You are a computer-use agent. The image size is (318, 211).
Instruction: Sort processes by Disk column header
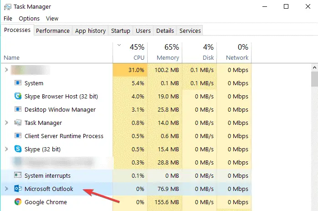200,53
